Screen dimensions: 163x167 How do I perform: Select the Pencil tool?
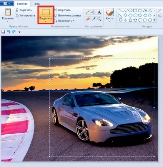(x=88, y=12)
